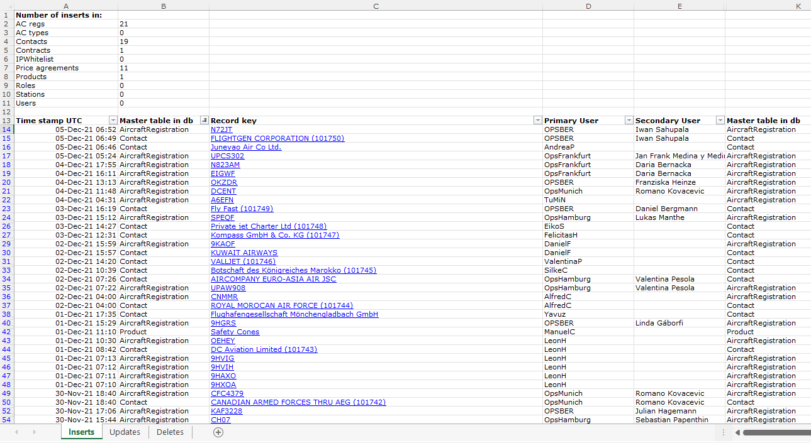This screenshot has width=811, height=443.
Task: Open the CANADIAN ARMED FORCES THRU AEG link
Action: tap(298, 402)
